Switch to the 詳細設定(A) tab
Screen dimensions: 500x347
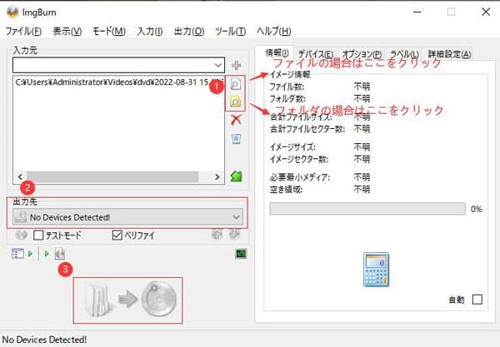[449, 54]
